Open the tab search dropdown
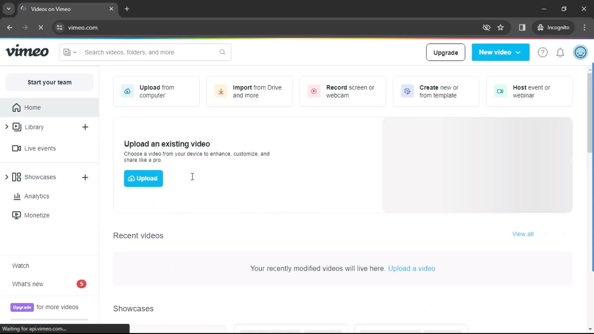Image resolution: width=594 pixels, height=334 pixels. (x=9, y=9)
